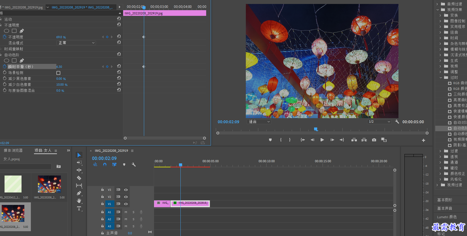Collapse 视频效果 folder
The image size is (467, 236).
pos(438,10)
